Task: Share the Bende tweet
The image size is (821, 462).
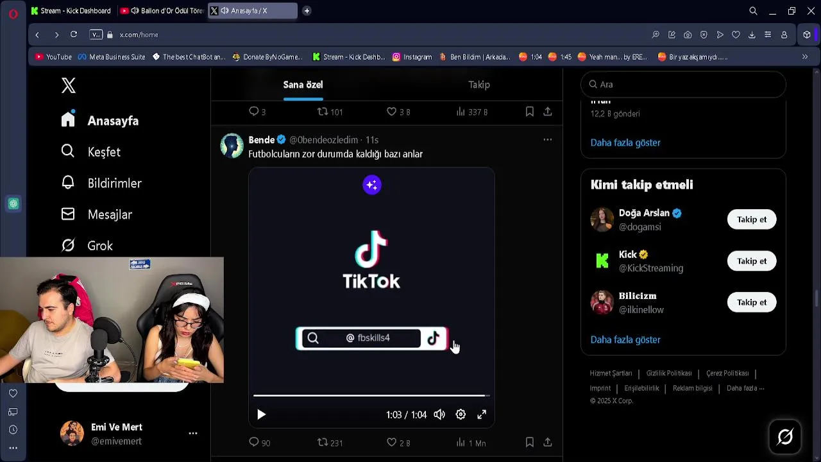Action: [548, 442]
